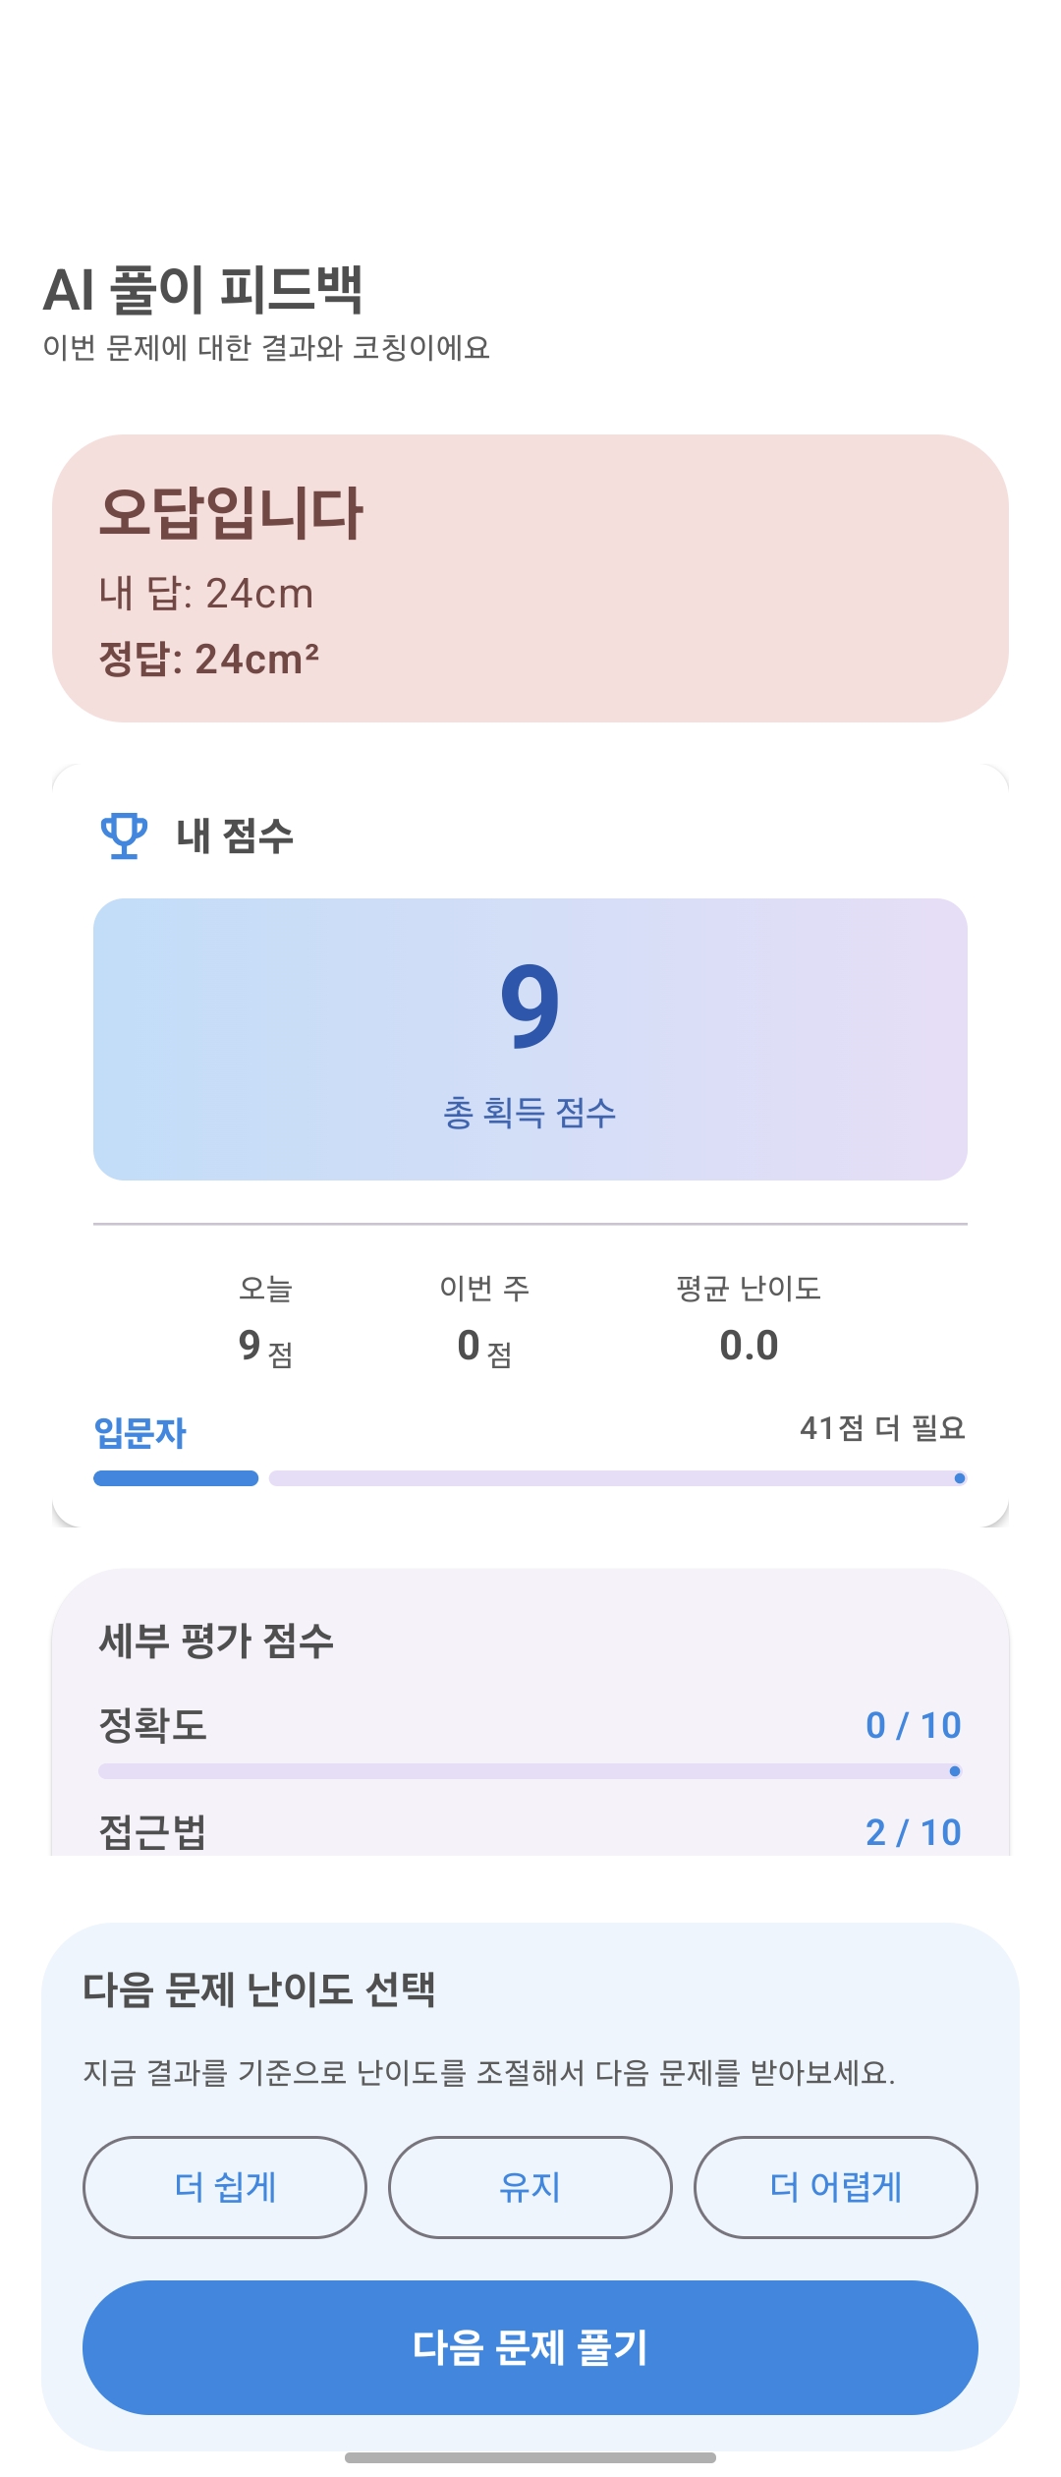Image resolution: width=1061 pixels, height=2477 pixels.
Task: Tap the 세부 평가 점수 heading
Action: [x=216, y=1641]
